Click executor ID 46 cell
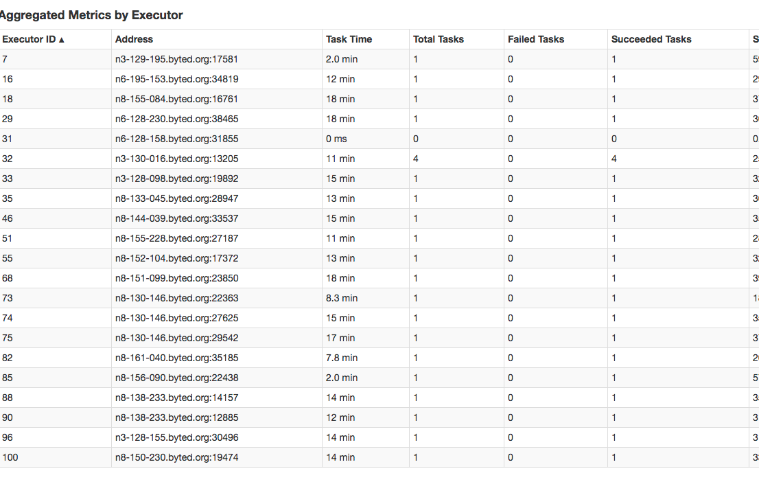The width and height of the screenshot is (759, 482). [x=55, y=218]
